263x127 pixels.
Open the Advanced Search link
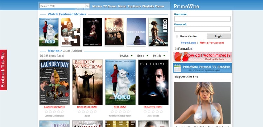coord(82,9)
